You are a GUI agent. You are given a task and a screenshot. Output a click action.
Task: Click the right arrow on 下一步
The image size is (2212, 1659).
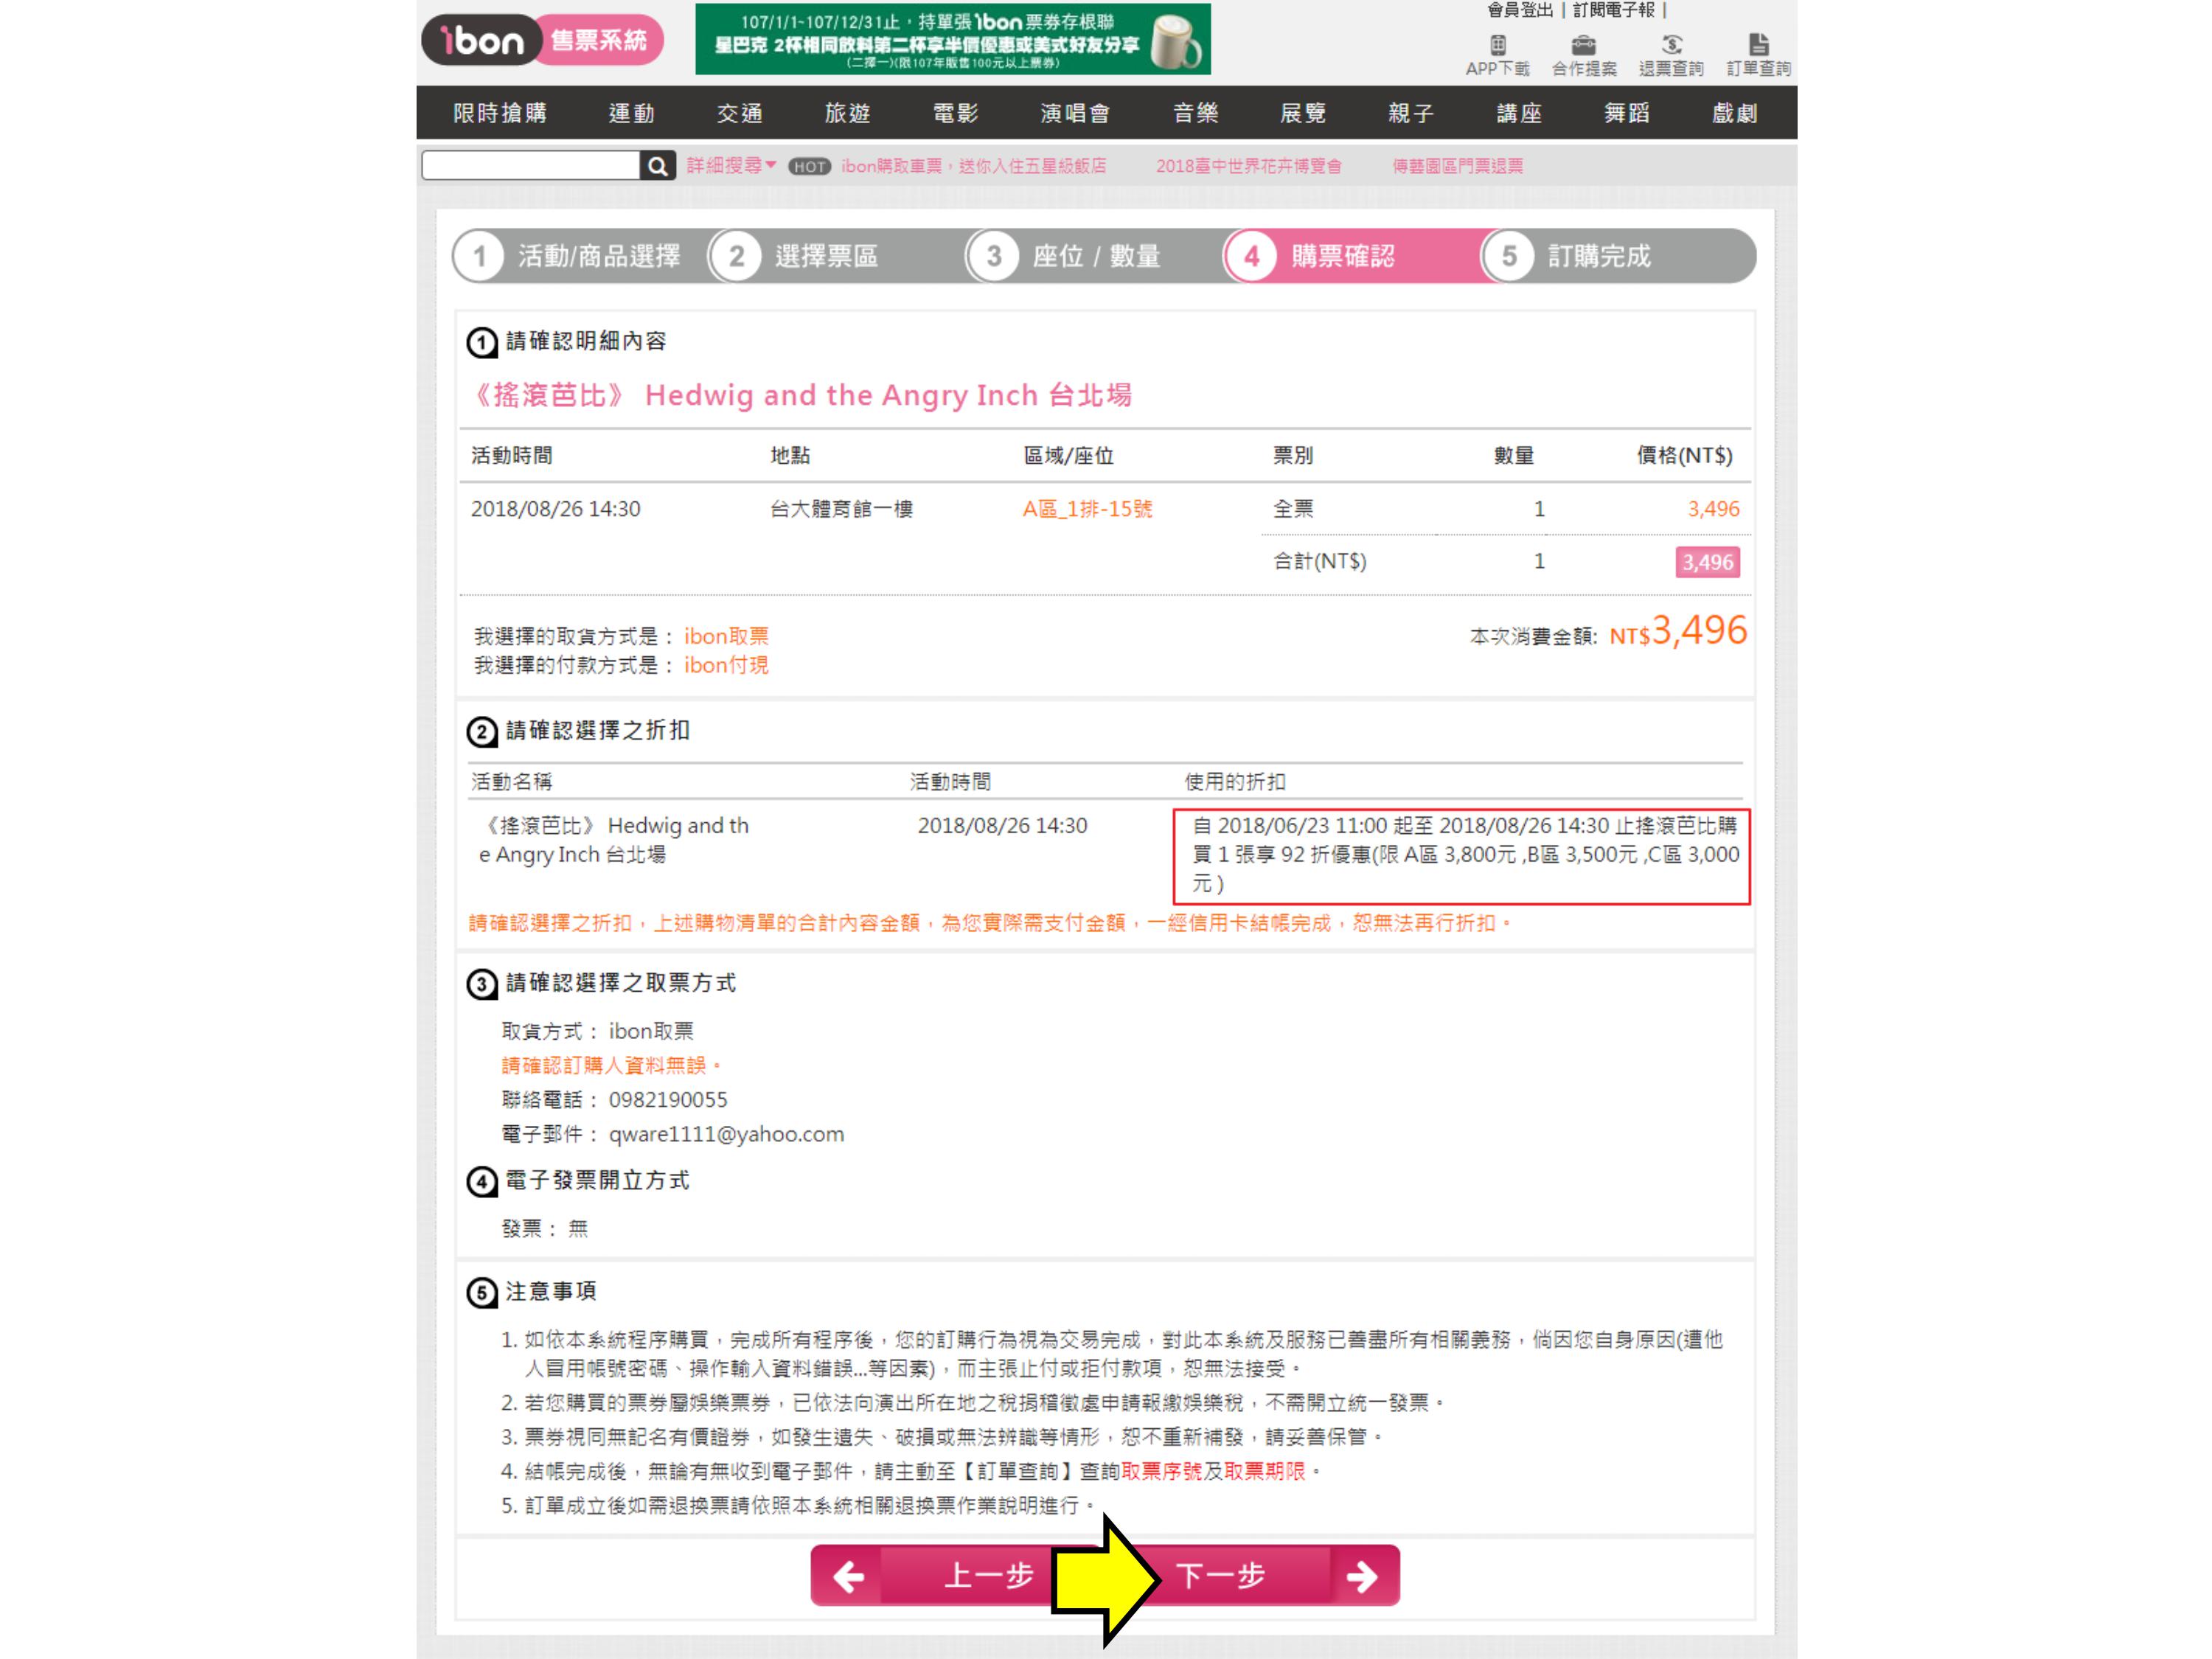pos(1362,1577)
